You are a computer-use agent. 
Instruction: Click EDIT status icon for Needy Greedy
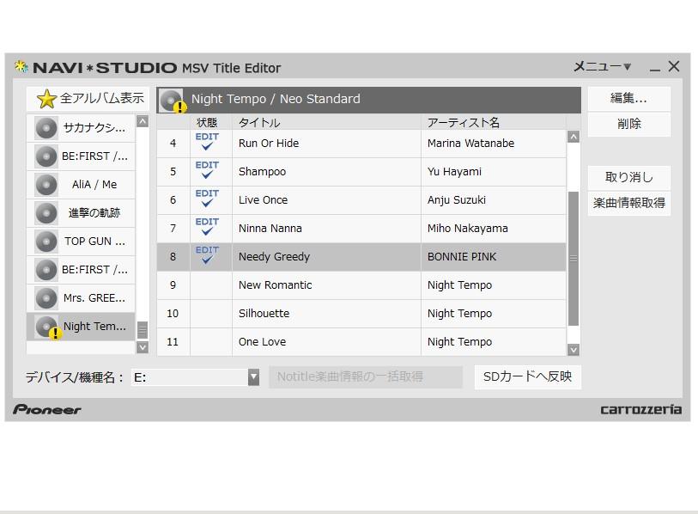207,255
